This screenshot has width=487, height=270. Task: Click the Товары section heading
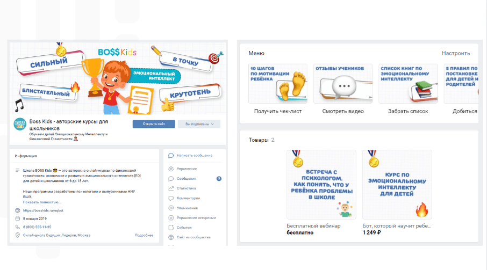259,140
